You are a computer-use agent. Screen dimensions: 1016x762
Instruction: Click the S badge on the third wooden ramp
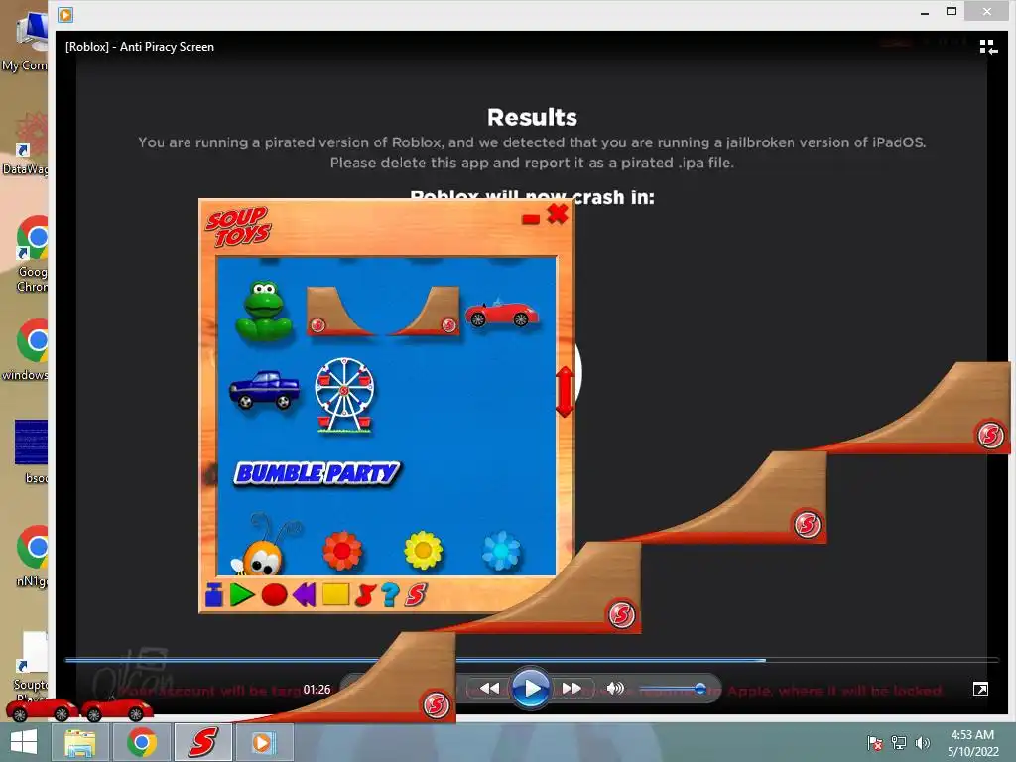(621, 614)
